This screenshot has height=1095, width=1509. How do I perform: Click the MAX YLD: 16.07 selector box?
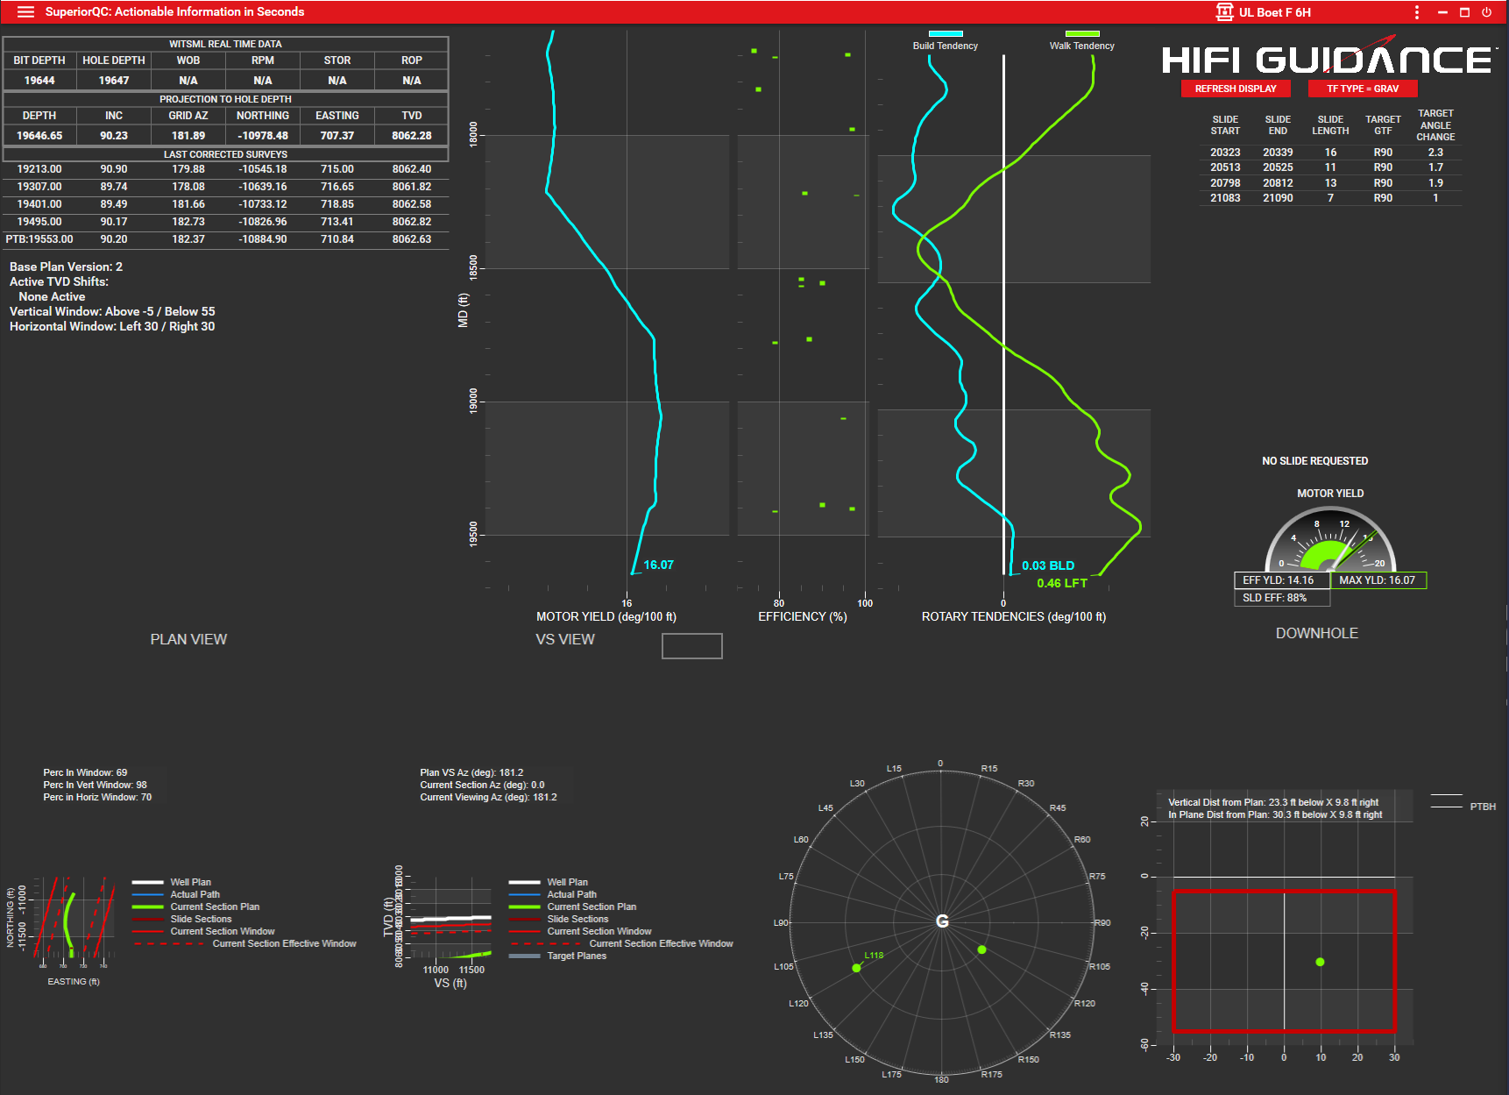point(1378,579)
